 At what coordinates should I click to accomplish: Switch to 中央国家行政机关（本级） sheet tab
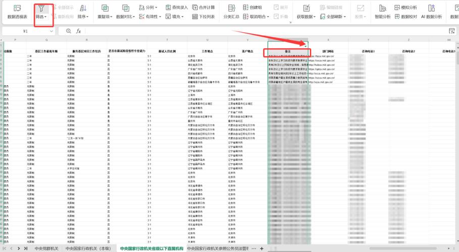coord(88,248)
